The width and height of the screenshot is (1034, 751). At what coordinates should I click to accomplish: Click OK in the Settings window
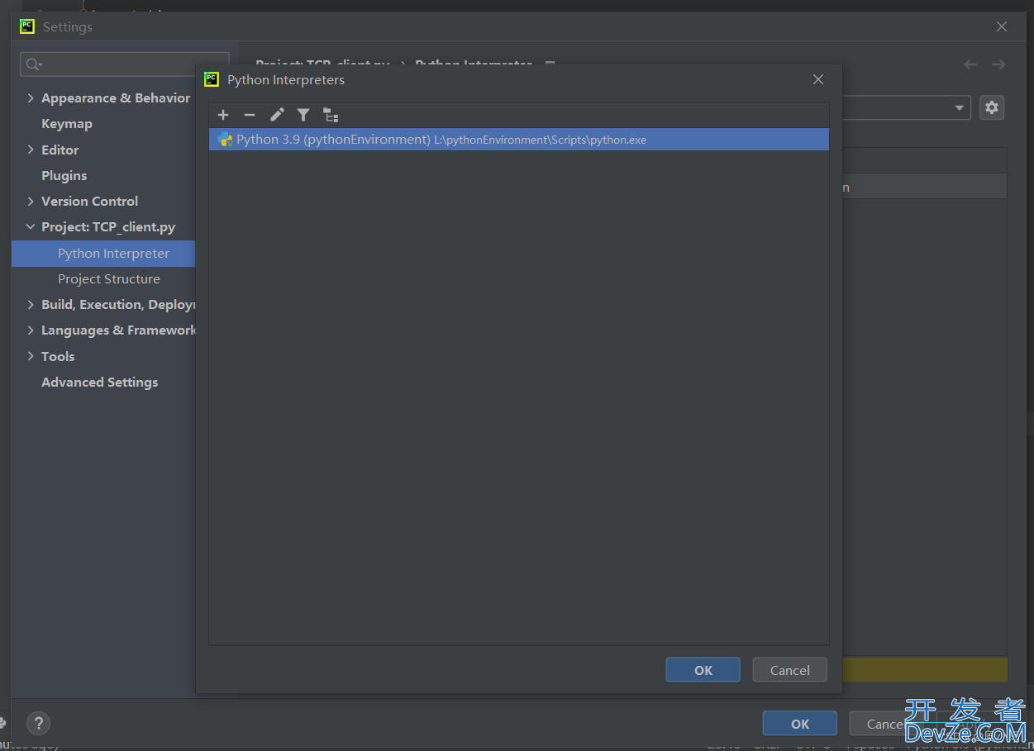[x=800, y=724]
